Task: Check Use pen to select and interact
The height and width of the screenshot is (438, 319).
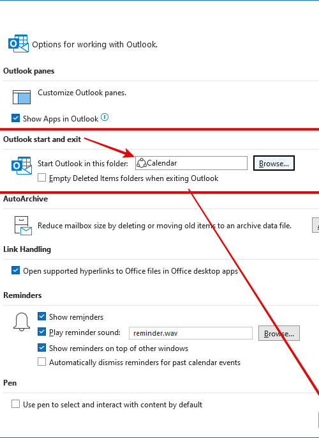Action: coord(15,404)
